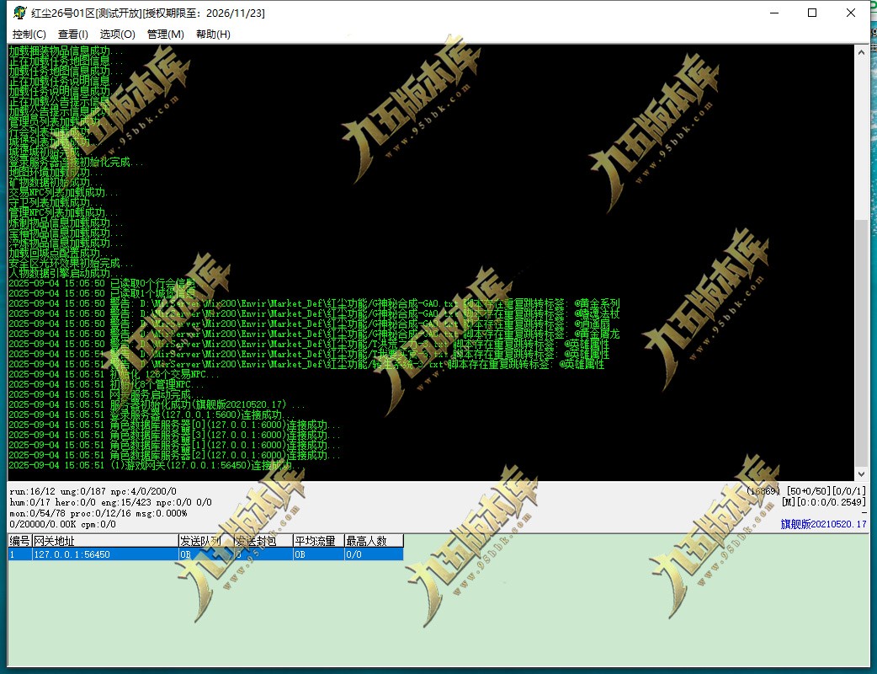Open the 帮助(H) menu
This screenshot has height=674, width=877.
pyautogui.click(x=213, y=35)
